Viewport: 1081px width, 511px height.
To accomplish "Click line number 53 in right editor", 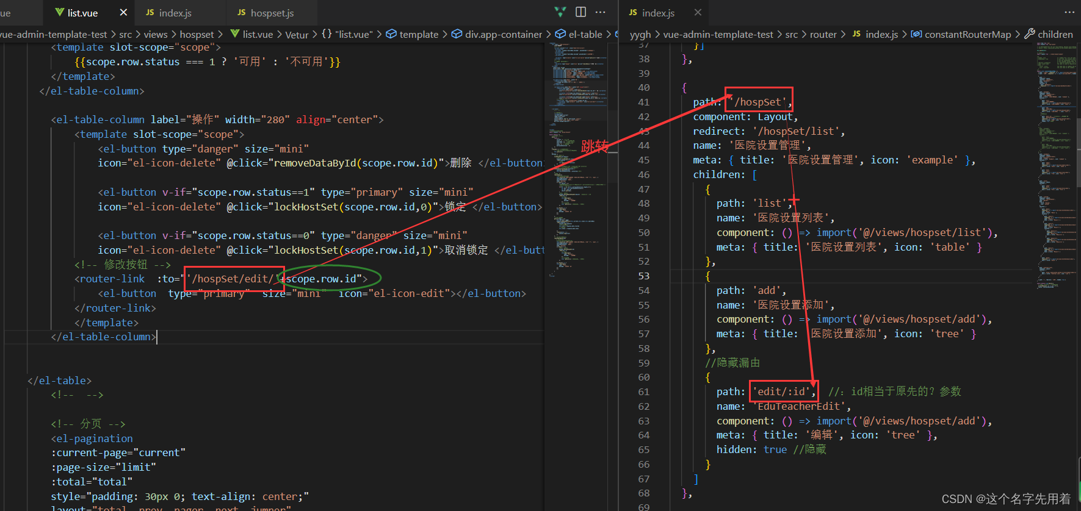I will (x=643, y=276).
